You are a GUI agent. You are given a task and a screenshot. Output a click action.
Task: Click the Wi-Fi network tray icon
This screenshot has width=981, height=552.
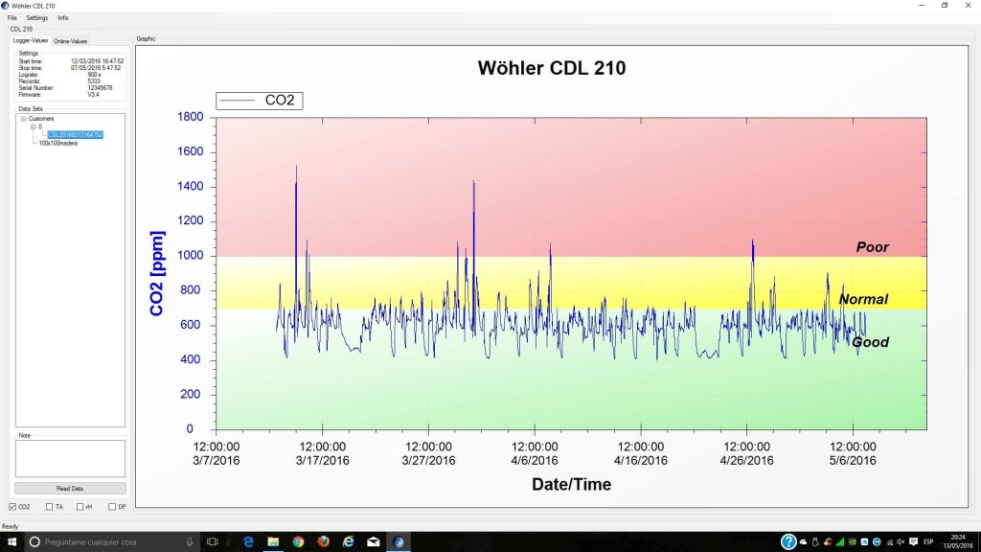889,542
